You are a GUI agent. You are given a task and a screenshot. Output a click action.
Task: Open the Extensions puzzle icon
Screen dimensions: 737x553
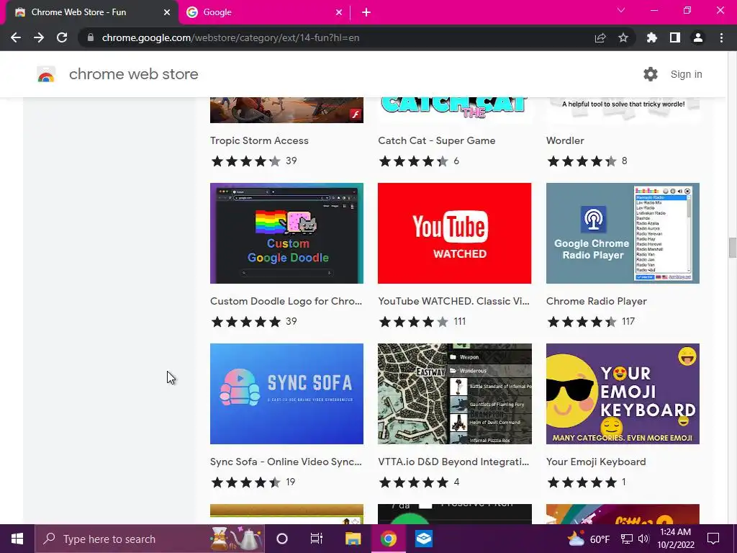tap(652, 37)
